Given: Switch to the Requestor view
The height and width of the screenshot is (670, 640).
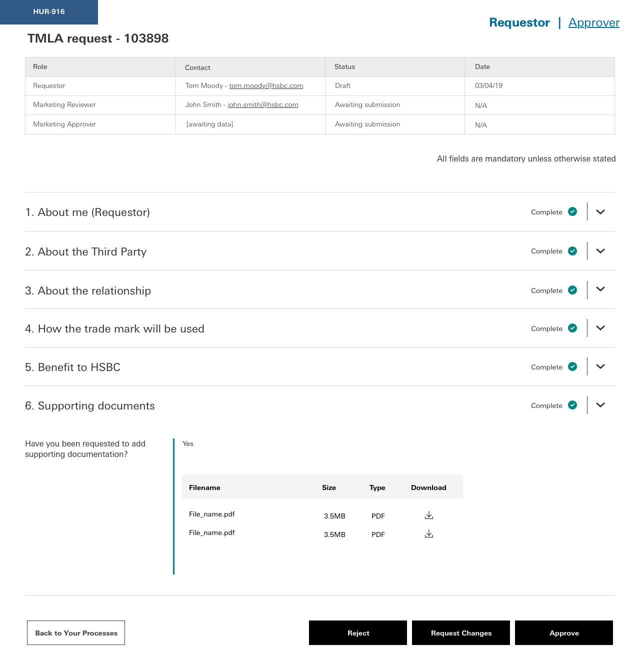Looking at the screenshot, I should click(x=519, y=22).
